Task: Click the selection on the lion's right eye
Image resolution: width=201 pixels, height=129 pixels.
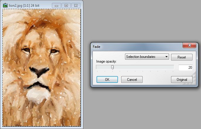Action: click(54, 51)
